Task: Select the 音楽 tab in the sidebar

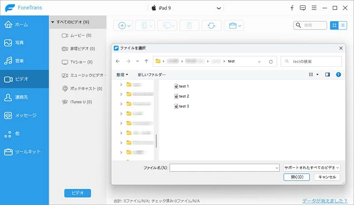Action: tap(25, 61)
